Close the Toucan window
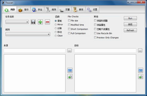The height and width of the screenshot is (96, 147). [141, 2]
